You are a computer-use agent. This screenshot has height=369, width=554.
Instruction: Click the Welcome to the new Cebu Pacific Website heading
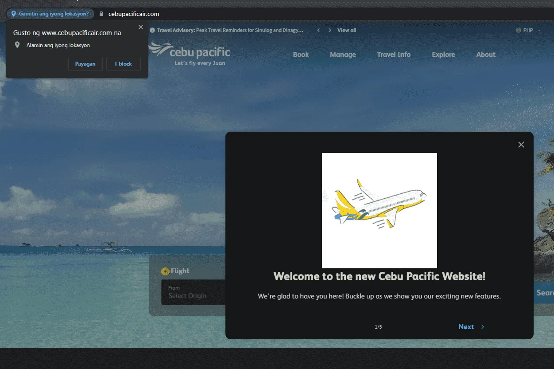point(380,276)
